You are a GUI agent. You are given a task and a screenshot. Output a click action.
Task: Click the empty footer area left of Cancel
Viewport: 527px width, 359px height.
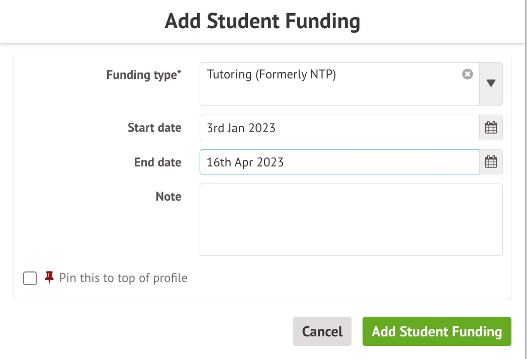tap(151, 331)
